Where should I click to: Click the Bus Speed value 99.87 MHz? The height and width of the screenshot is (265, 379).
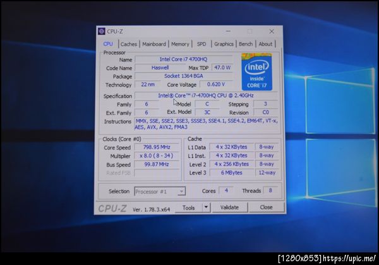click(x=157, y=164)
